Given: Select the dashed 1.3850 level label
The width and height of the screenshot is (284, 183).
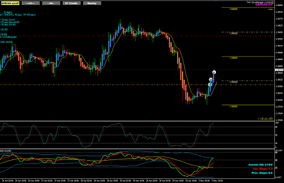Looking at the screenshot, I should tap(233, 82).
